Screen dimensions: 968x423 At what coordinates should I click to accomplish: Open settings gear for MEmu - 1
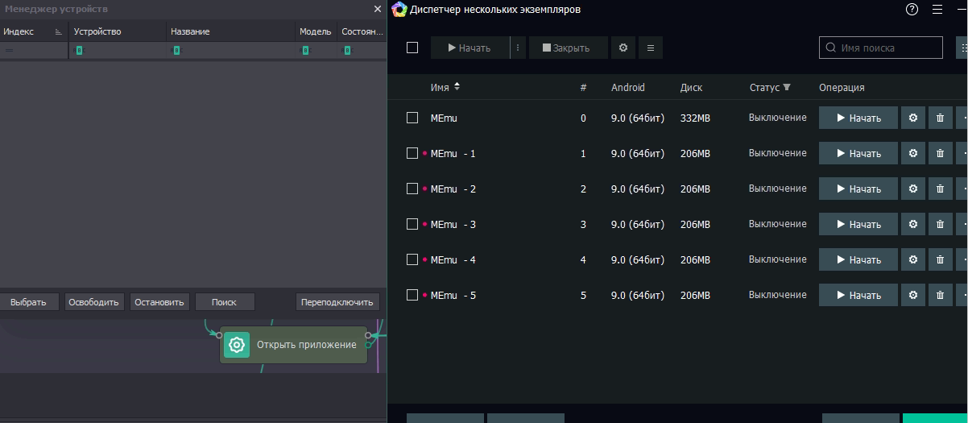coord(912,153)
